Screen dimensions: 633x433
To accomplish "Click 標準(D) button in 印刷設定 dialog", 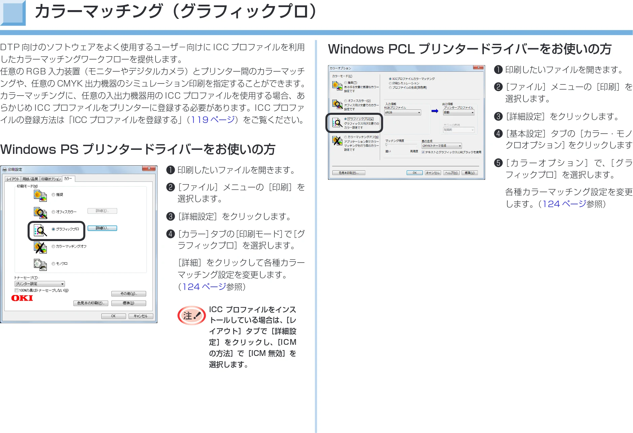I will click(x=129, y=303).
